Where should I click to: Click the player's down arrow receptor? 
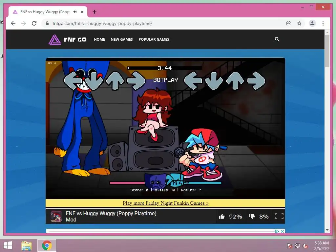click(x=214, y=81)
